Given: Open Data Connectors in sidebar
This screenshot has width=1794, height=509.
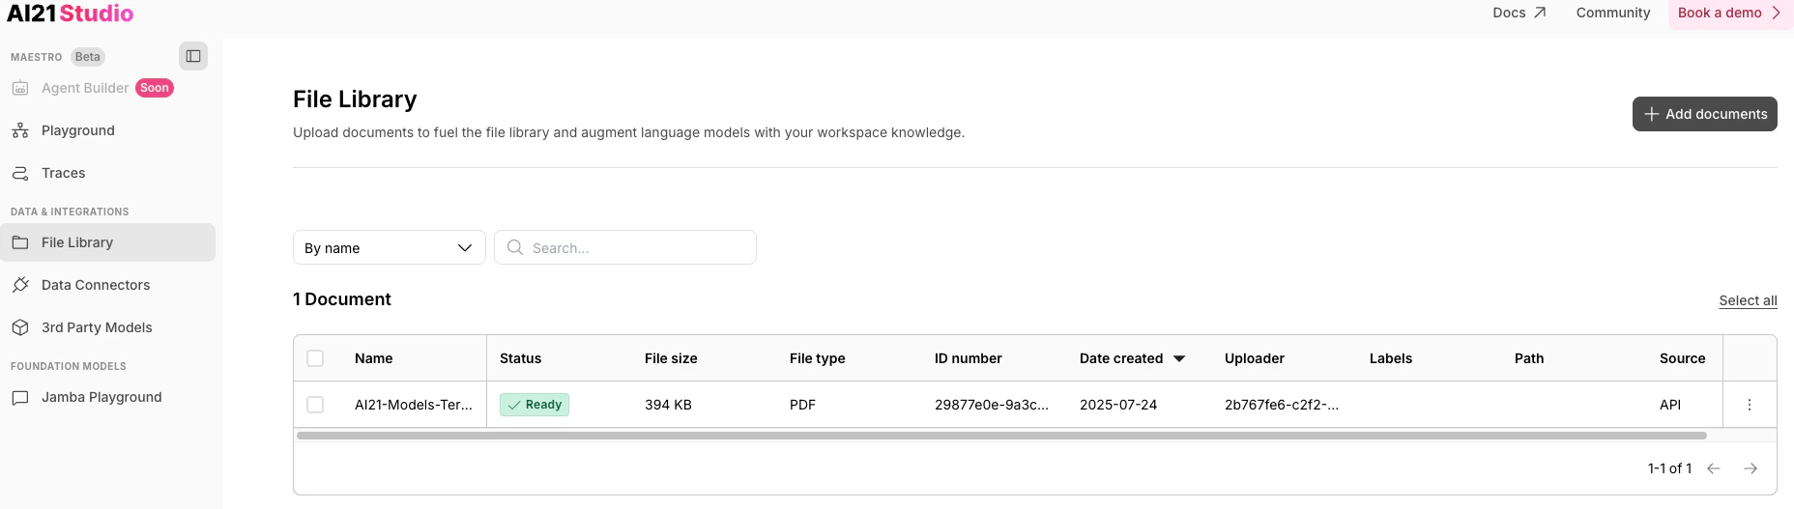Looking at the screenshot, I should click(x=96, y=285).
